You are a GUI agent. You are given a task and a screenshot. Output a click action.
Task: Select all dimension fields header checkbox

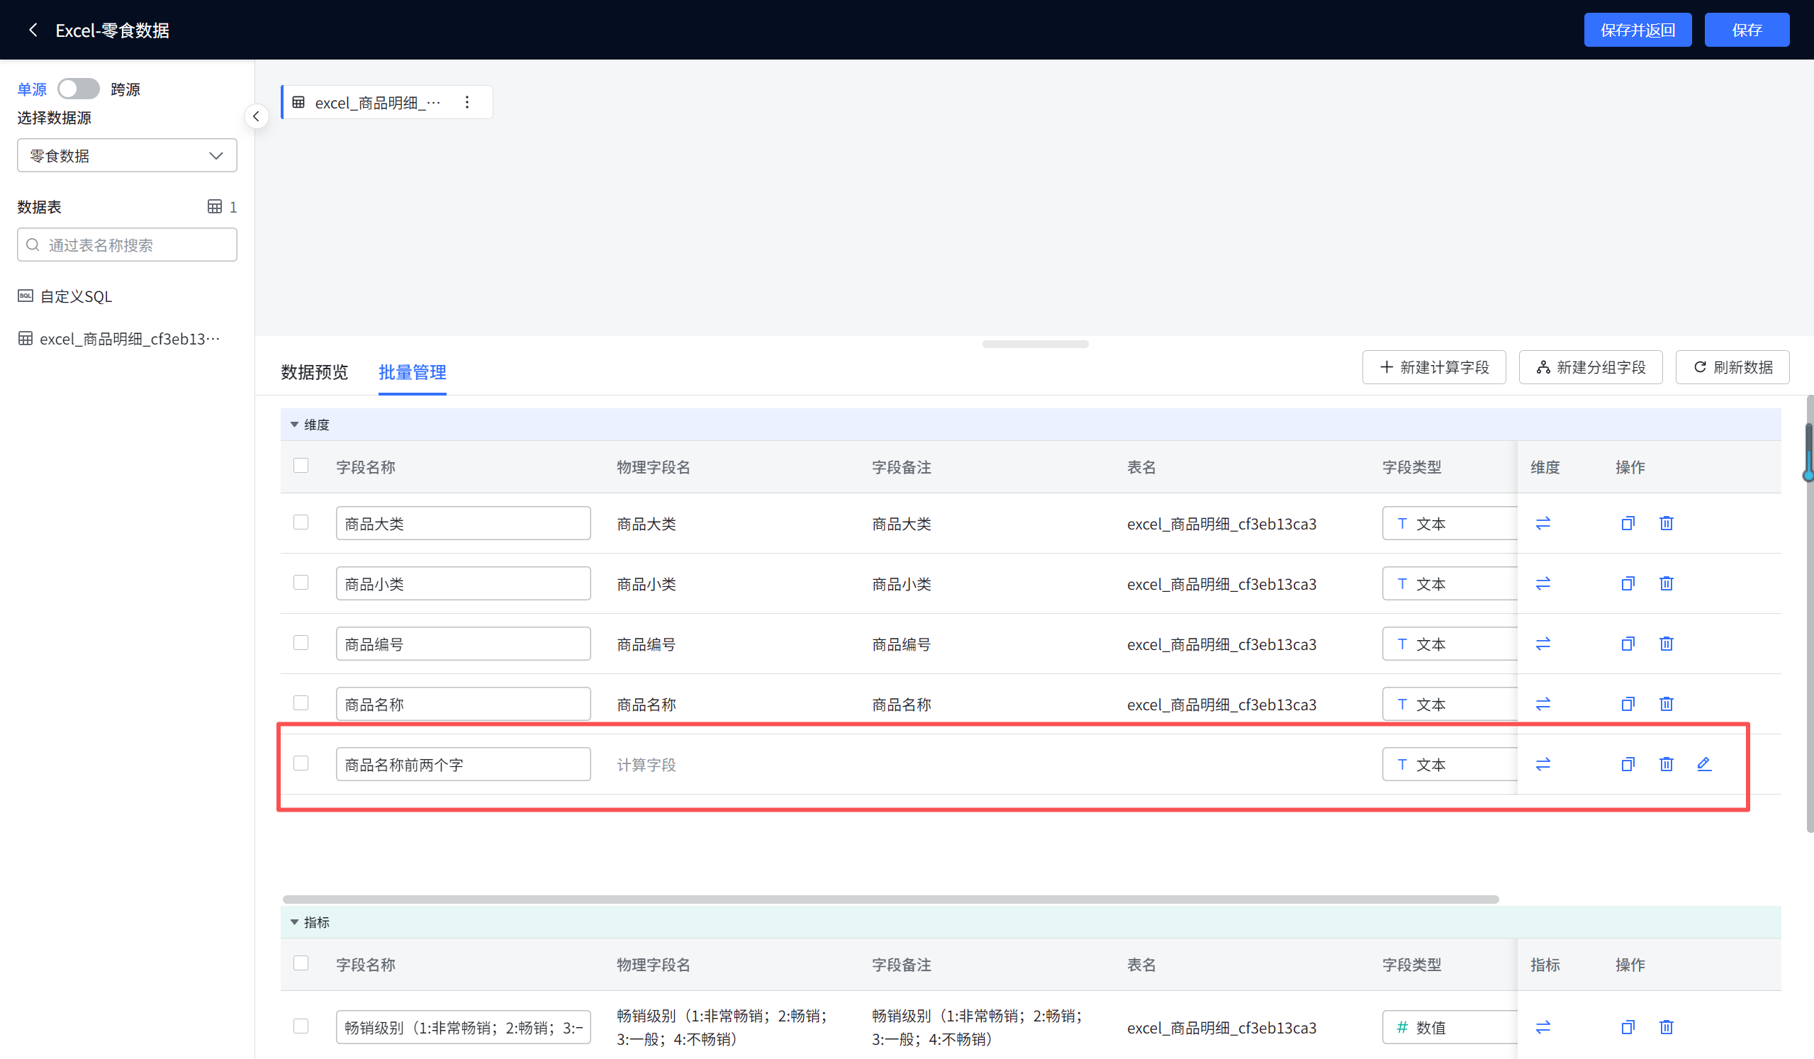tap(301, 466)
